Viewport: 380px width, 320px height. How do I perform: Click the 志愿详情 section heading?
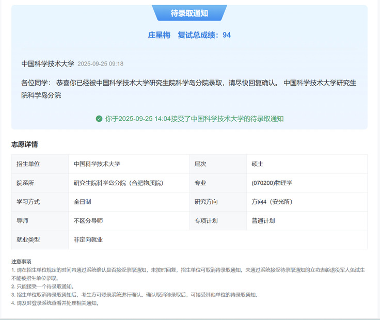[24, 145]
